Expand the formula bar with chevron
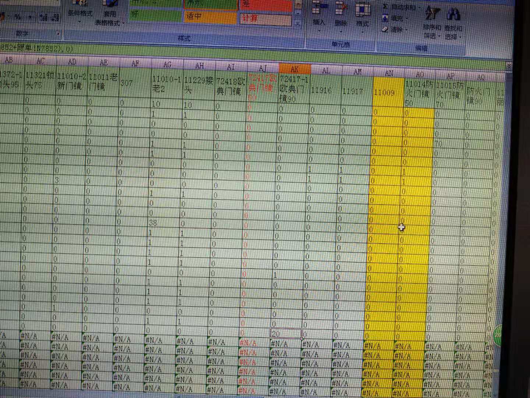The width and height of the screenshot is (530, 398). pos(509,66)
